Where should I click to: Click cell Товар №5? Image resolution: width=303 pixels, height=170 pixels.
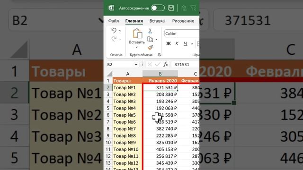tap(127, 115)
